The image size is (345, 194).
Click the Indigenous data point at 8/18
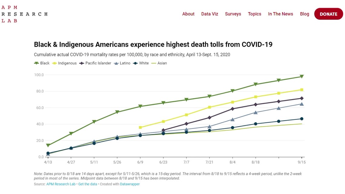tap(256, 97)
